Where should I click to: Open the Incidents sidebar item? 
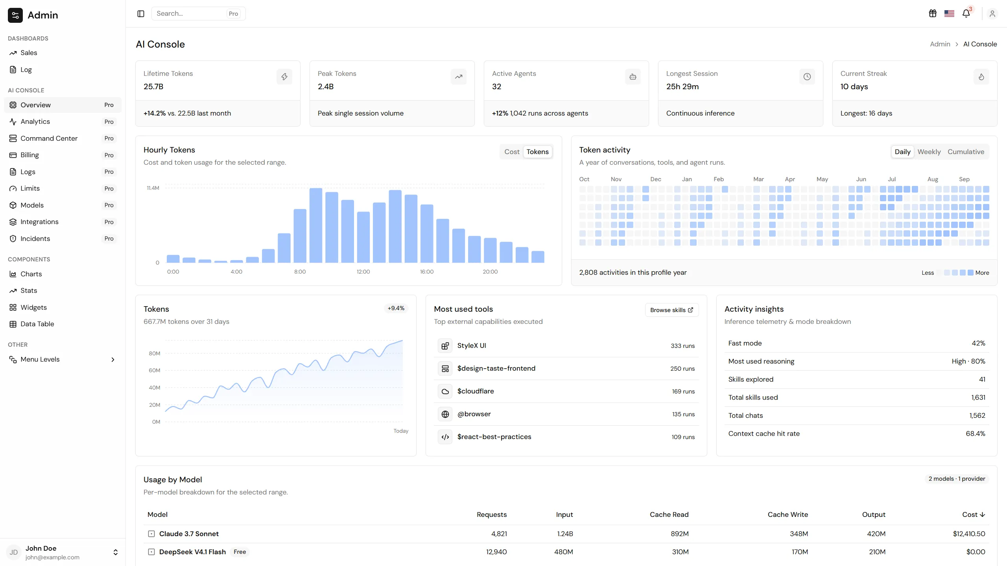coord(63,239)
